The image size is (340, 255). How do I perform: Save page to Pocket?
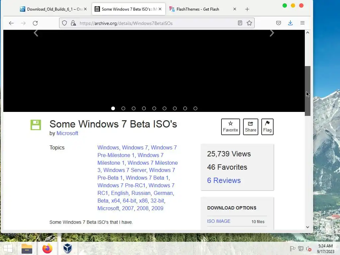(279, 23)
